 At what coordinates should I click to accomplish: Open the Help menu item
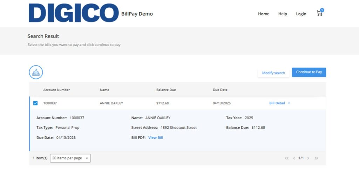[x=283, y=14]
